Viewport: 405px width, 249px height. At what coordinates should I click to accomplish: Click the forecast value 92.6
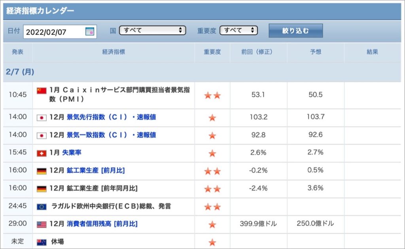[316, 135]
